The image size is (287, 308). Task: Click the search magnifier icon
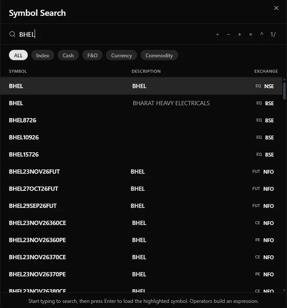(12, 34)
